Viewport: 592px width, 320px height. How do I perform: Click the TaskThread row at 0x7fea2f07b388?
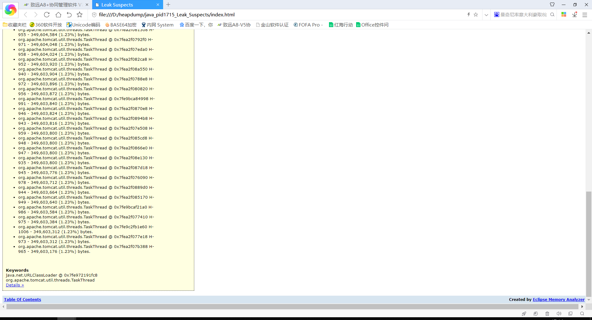click(86, 249)
